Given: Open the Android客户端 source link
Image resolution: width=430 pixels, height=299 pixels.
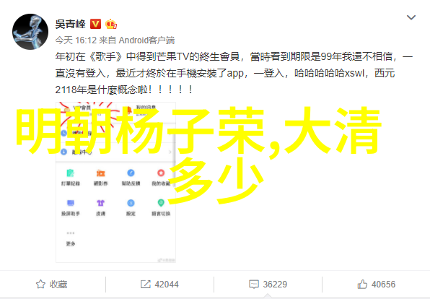Looking at the screenshot, I should [146, 40].
